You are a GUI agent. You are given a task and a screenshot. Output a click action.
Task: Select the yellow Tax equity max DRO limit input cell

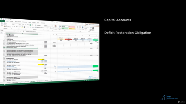coord(41,59)
